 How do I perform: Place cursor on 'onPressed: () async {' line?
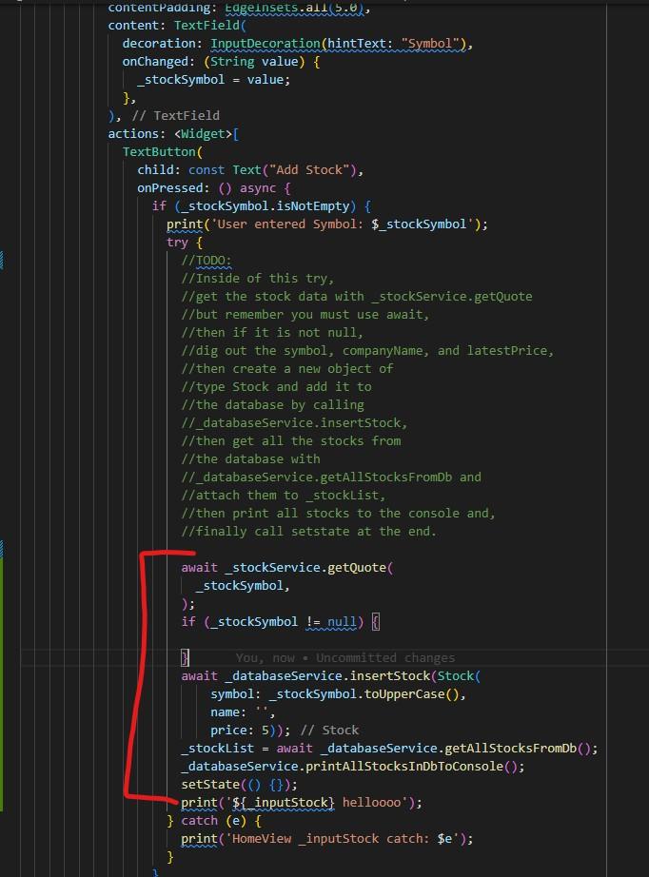point(214,188)
